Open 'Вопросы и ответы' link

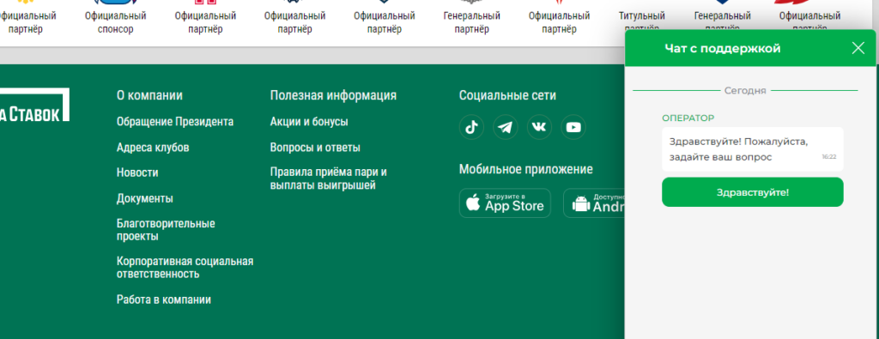[x=315, y=148]
